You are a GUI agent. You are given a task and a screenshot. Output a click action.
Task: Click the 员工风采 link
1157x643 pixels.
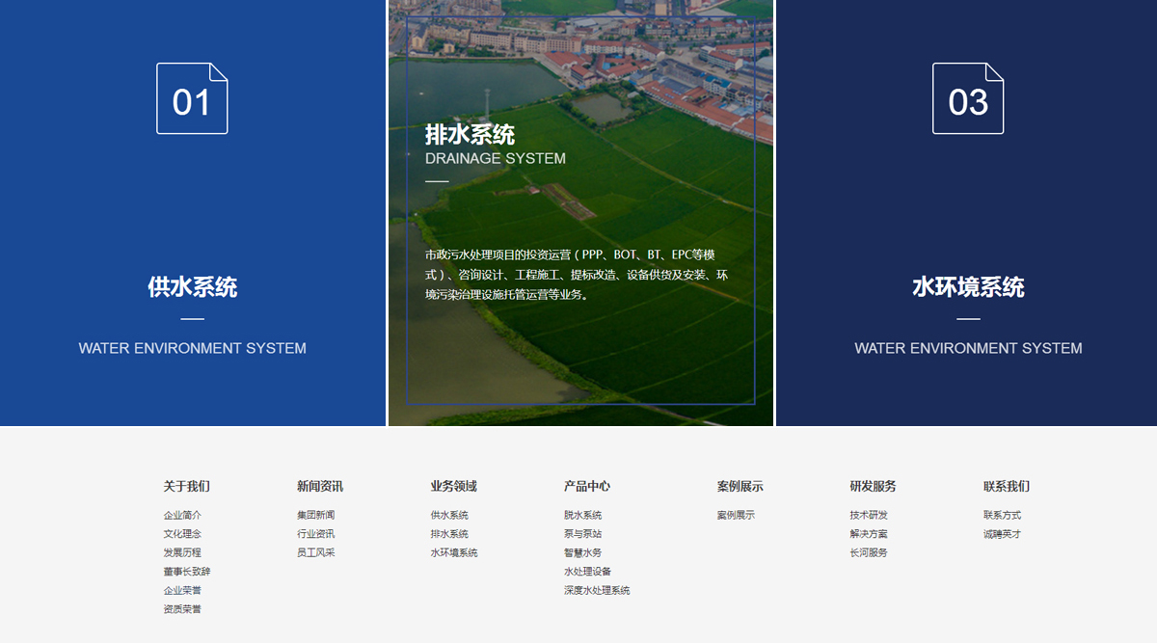click(x=316, y=552)
